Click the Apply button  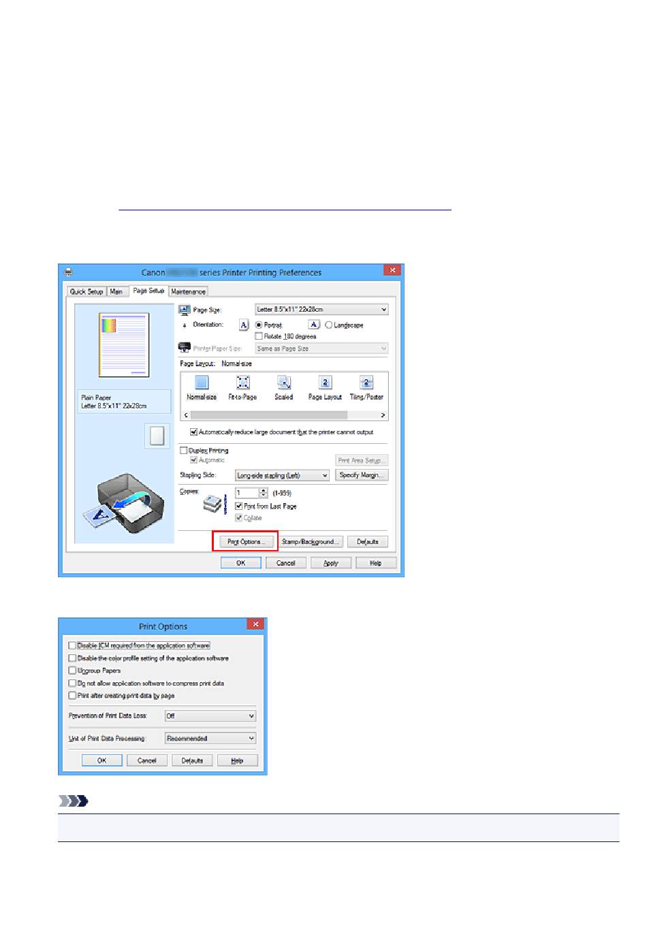331,563
